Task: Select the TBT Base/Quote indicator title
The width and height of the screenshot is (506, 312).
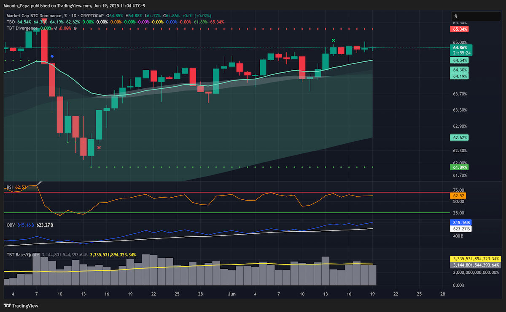Action: 23,254
